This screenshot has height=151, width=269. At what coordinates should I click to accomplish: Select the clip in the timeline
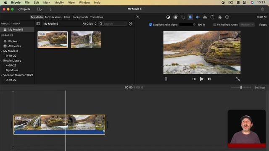[59, 125]
